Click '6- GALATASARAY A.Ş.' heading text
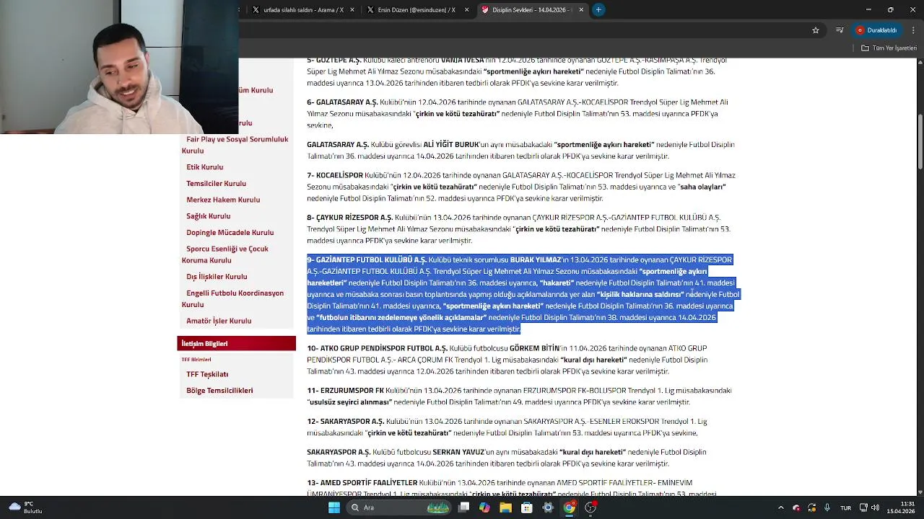Viewport: 924px width, 519px height. (342, 102)
